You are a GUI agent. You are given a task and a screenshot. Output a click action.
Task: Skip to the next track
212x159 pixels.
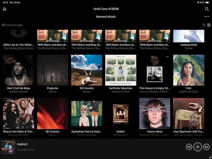coord(207,147)
